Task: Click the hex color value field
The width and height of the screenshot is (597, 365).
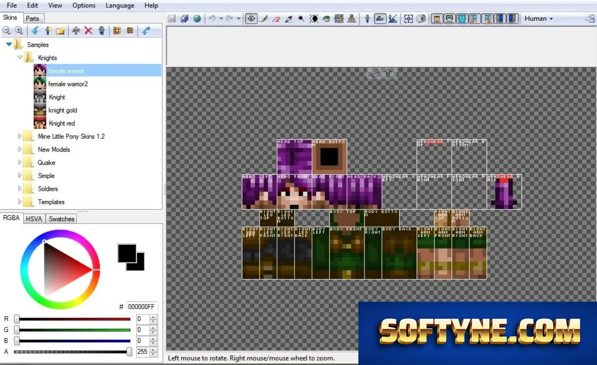Action: point(142,307)
